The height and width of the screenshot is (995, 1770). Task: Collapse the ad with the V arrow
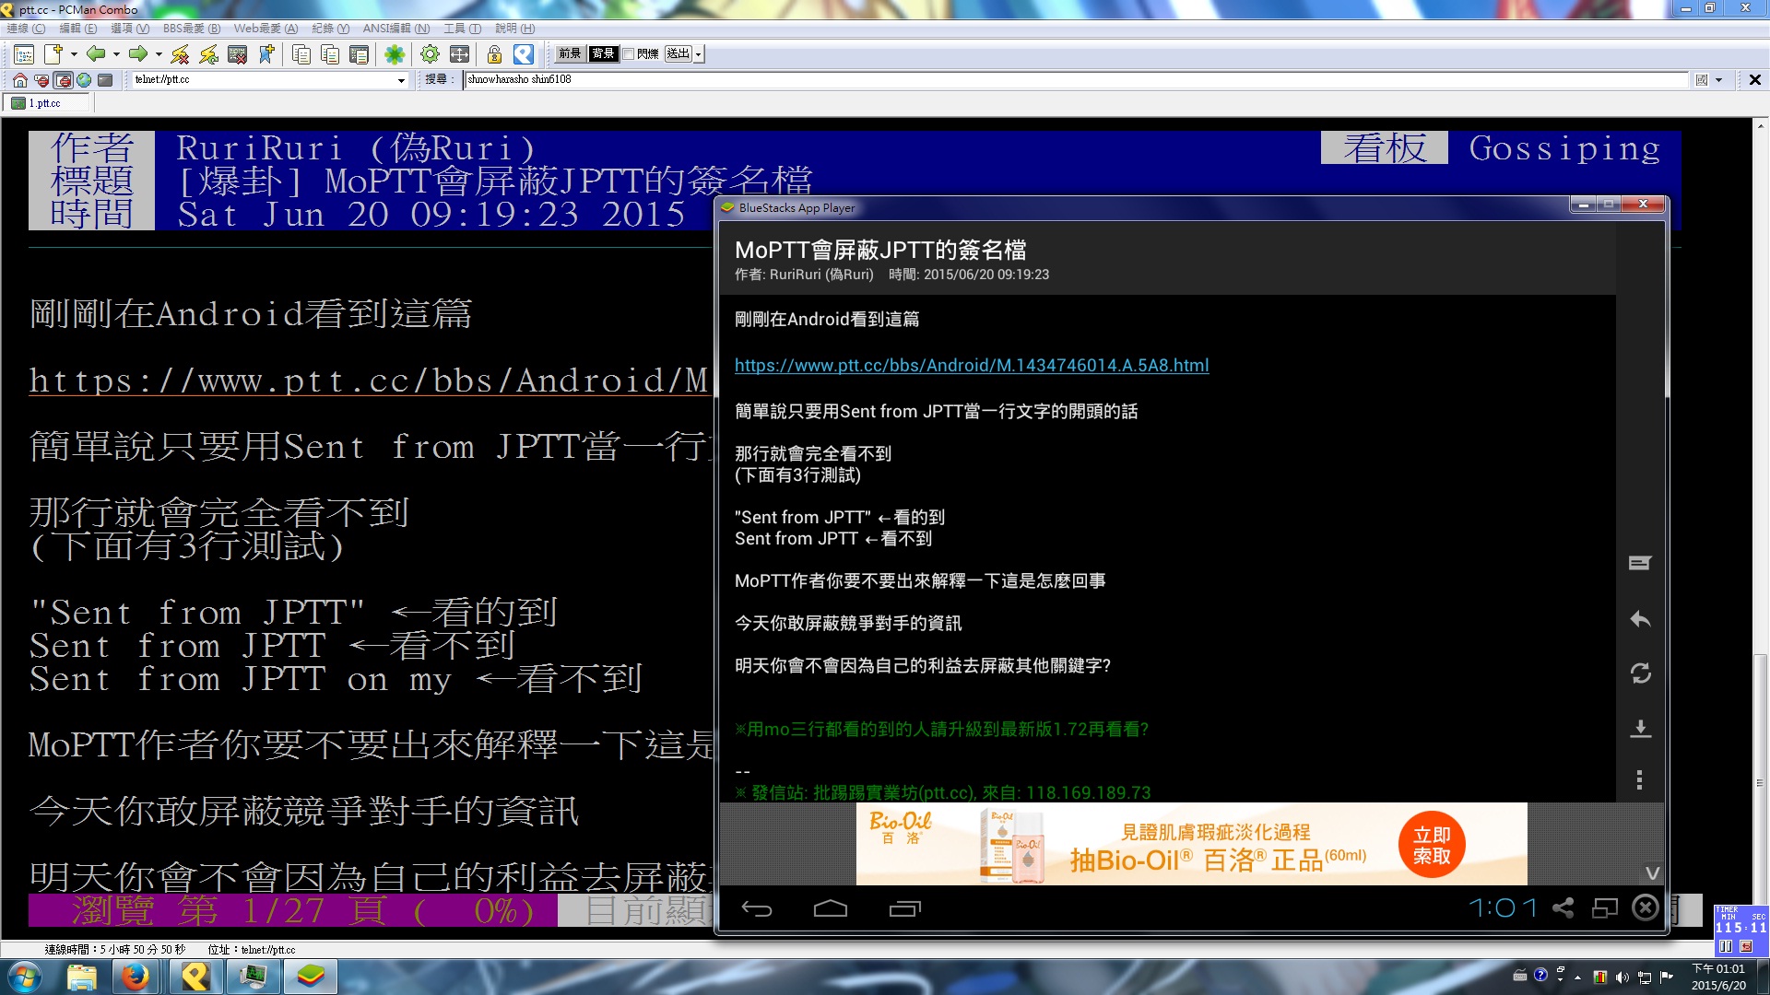pyautogui.click(x=1652, y=872)
